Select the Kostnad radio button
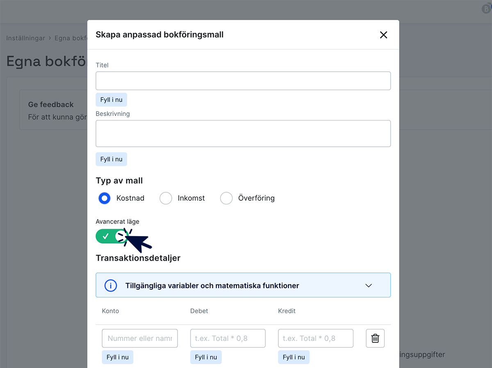The image size is (492, 368). tap(105, 198)
